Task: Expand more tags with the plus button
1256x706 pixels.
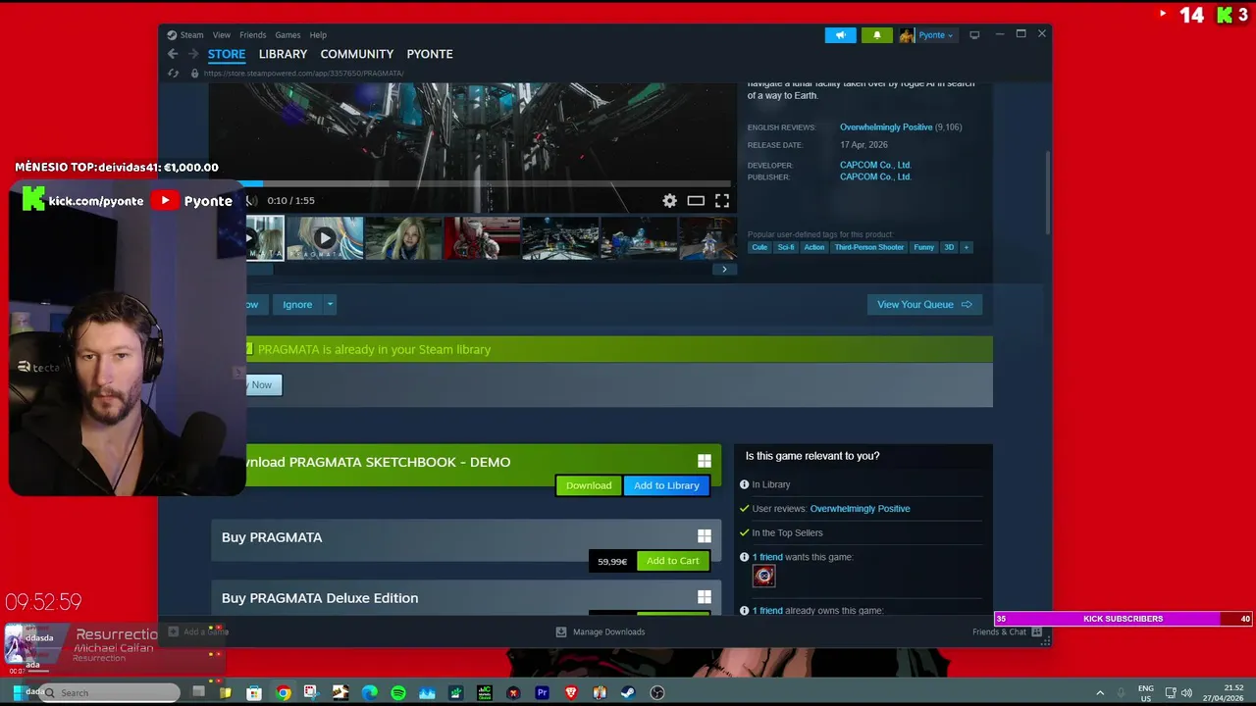Action: point(967,247)
